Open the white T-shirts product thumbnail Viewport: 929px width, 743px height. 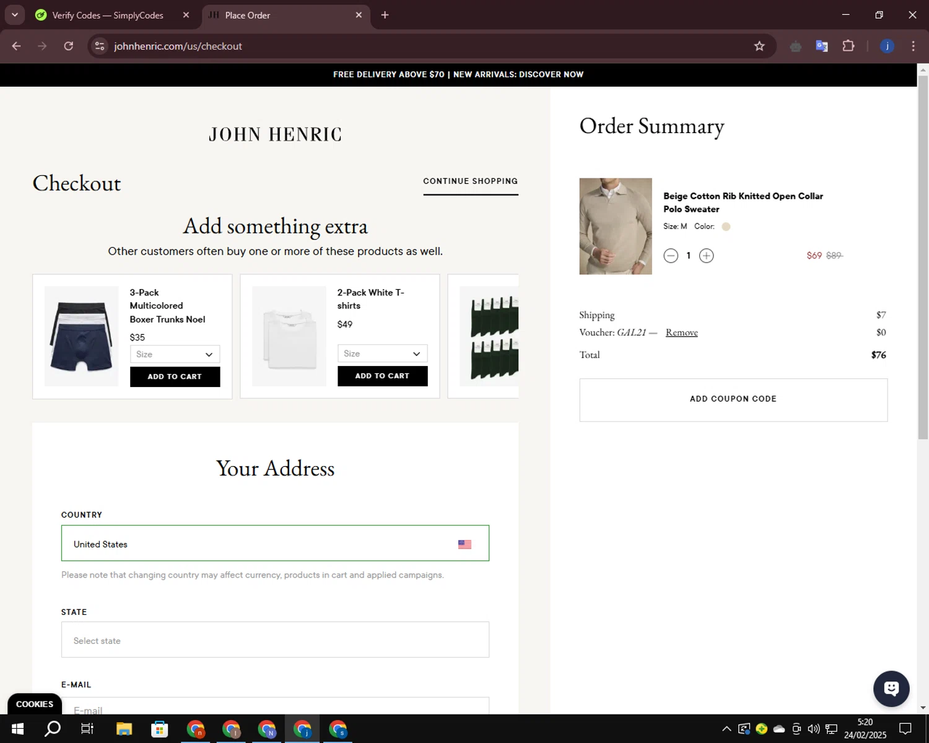[x=289, y=336]
